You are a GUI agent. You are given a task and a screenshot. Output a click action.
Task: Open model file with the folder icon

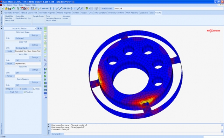coord(6,8)
